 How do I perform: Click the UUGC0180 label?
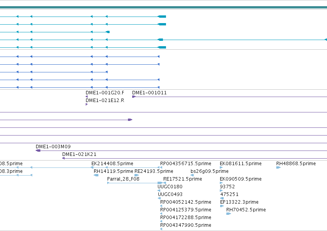(x=170, y=187)
